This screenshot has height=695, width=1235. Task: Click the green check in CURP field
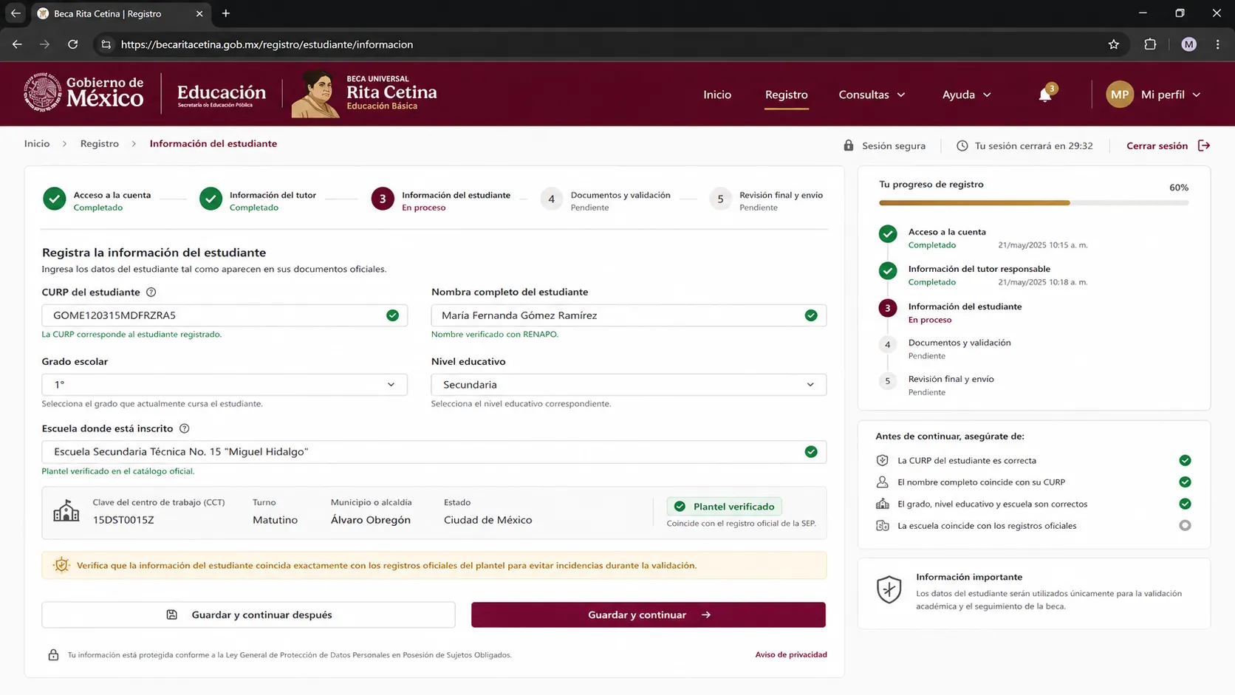coord(392,315)
